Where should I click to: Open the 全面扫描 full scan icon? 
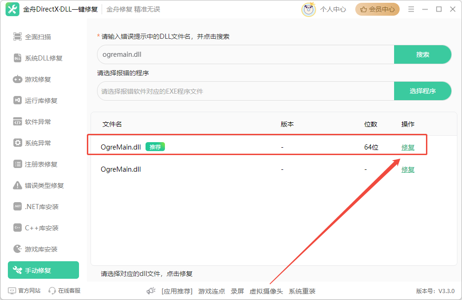point(18,37)
